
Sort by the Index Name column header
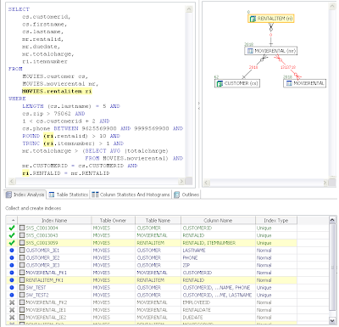tap(54, 220)
